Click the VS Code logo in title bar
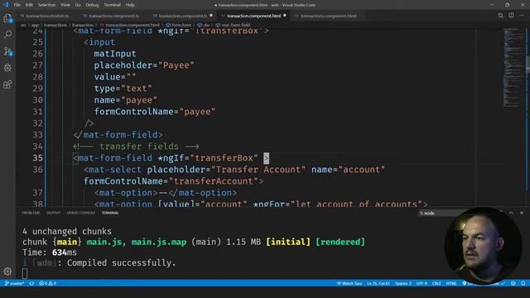Screen dimensions: 530x298 (6, 5)
